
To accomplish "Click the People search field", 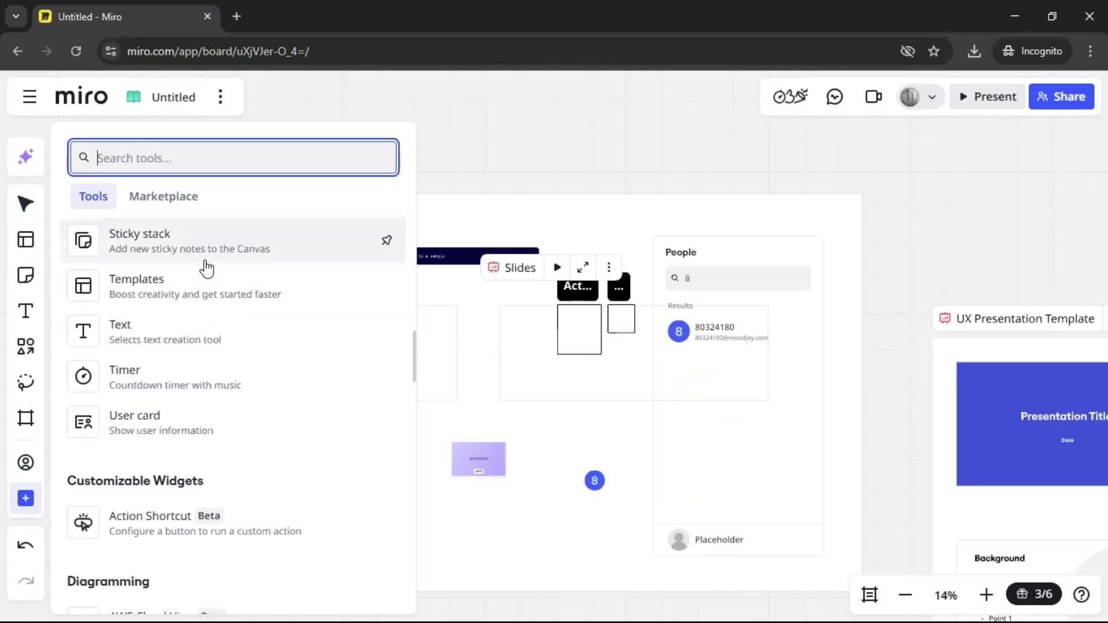I will [x=738, y=278].
